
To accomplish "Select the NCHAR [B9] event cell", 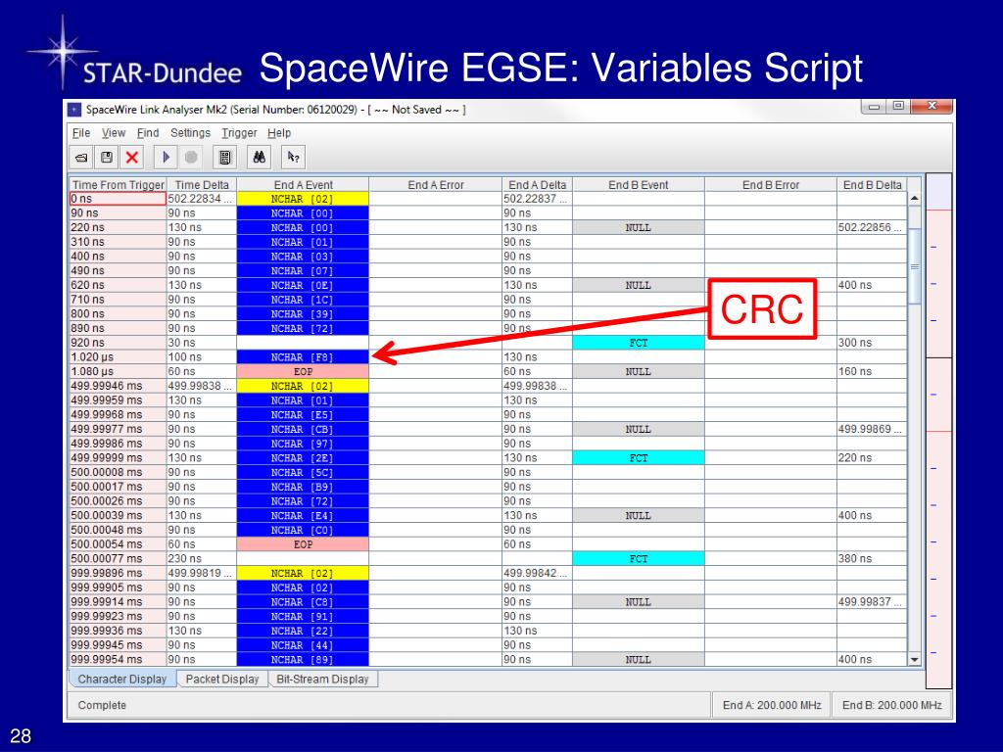I will coord(303,487).
